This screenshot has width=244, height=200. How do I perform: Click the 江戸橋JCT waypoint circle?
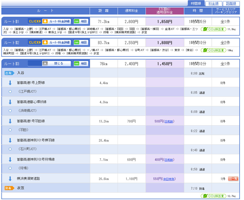[10, 91]
